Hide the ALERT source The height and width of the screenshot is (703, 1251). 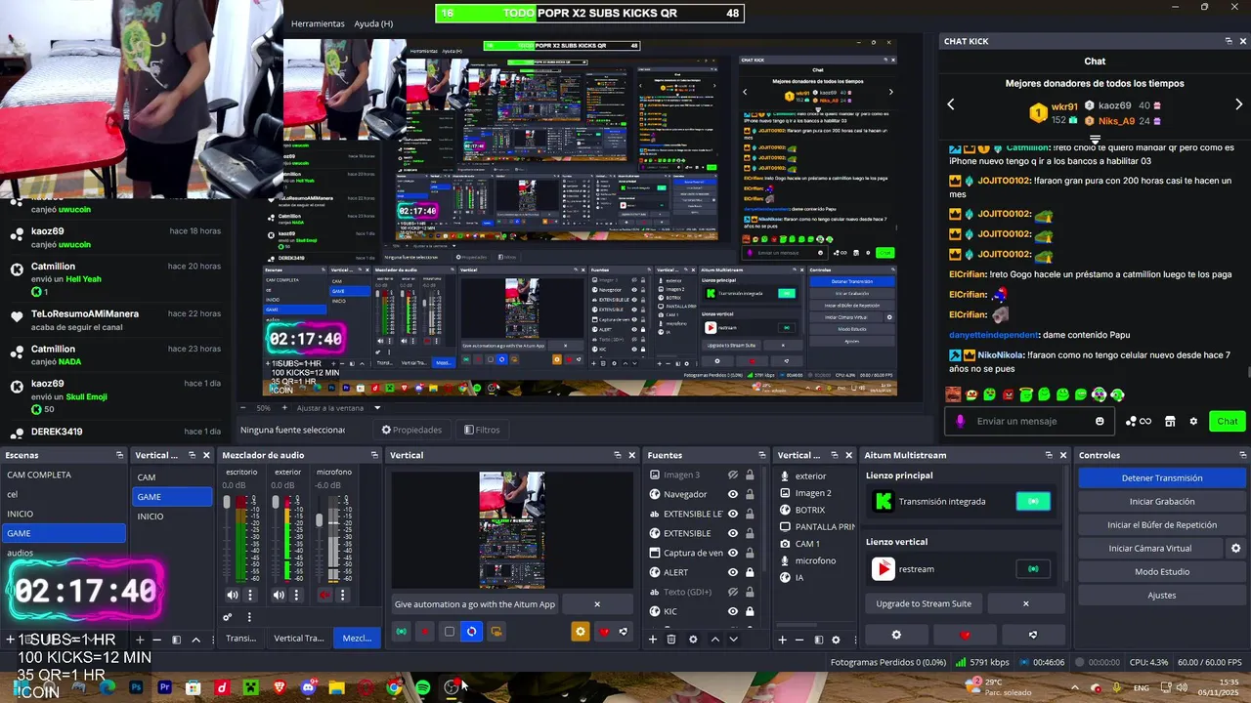point(733,572)
